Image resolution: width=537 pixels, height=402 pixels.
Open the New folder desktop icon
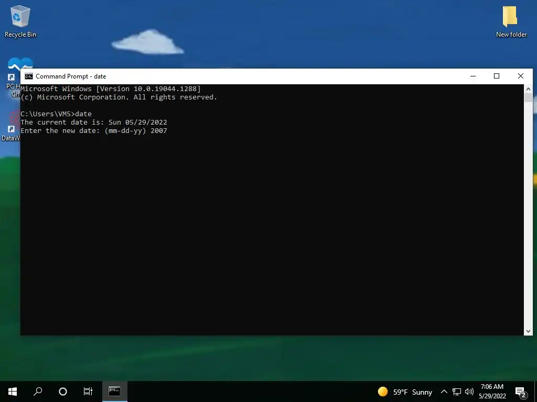click(511, 21)
